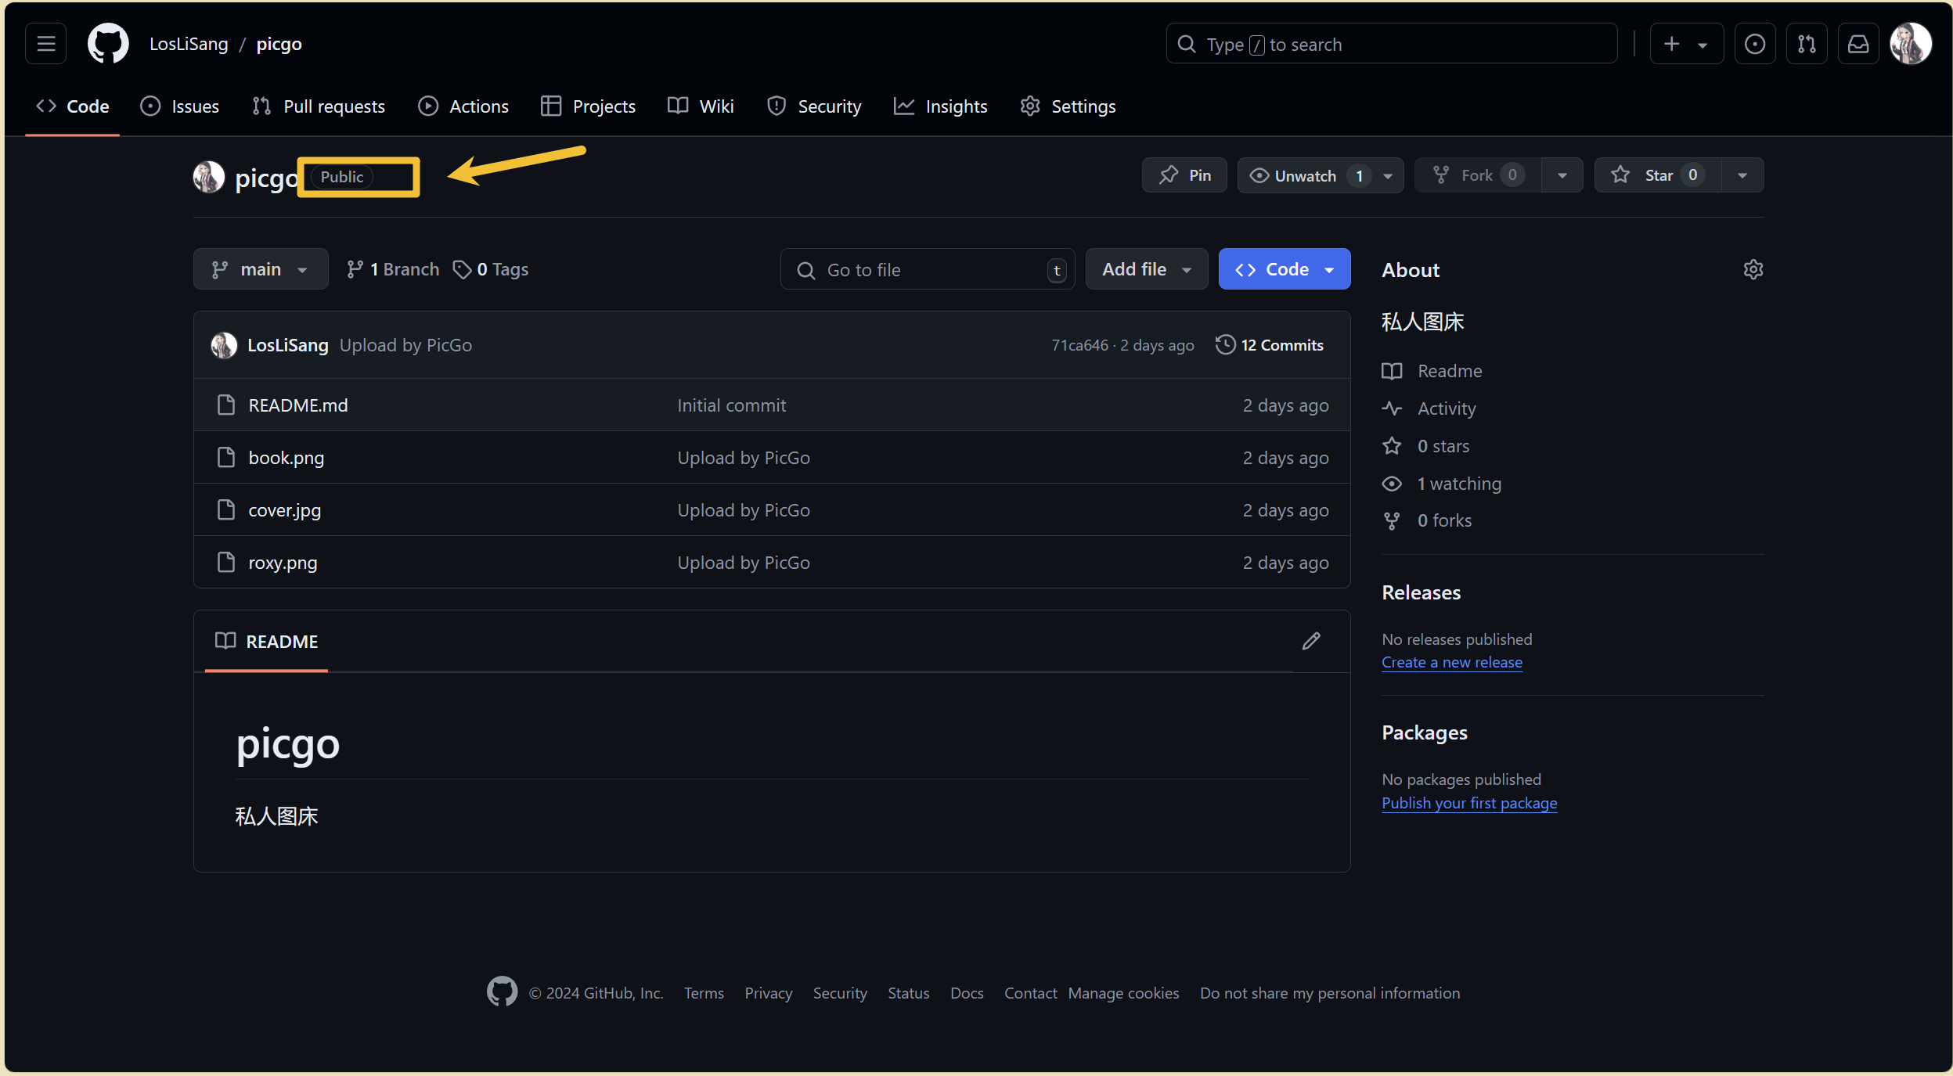Viewport: 1953px width, 1076px height.
Task: Open the blue Code dropdown button
Action: pyautogui.click(x=1284, y=269)
